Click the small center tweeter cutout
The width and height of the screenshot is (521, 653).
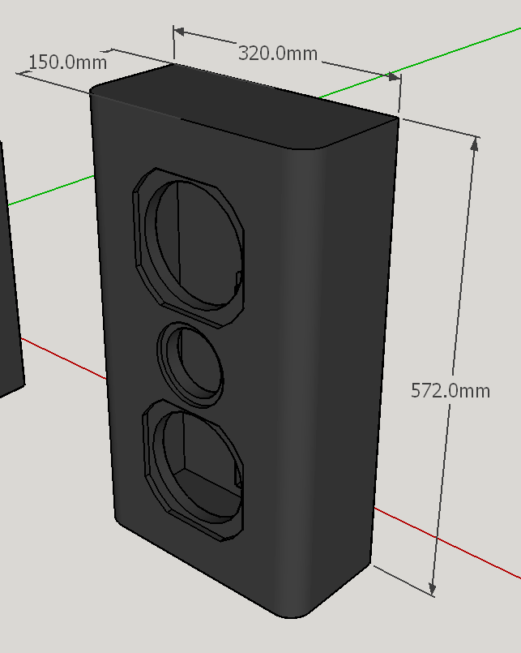(190, 365)
